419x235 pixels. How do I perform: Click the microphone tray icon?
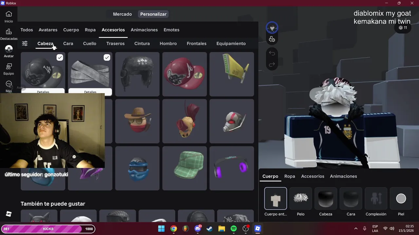pos(365,228)
